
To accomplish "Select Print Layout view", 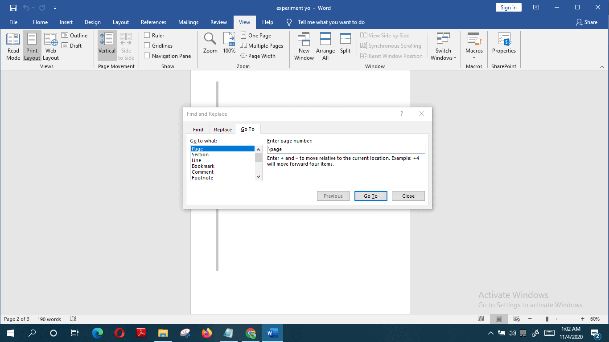I will [x=32, y=46].
